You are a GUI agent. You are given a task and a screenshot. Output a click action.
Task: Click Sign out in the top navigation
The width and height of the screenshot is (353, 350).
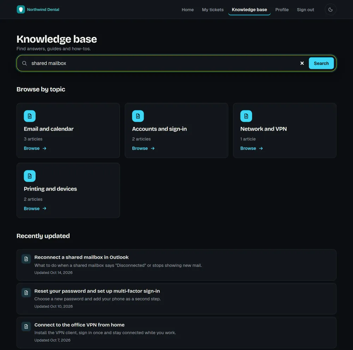(x=305, y=10)
